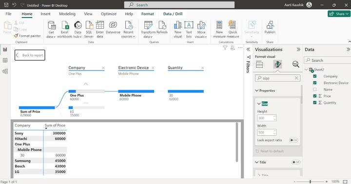Click the Width stepper arrows
The image size is (351, 184).
(x=274, y=132)
